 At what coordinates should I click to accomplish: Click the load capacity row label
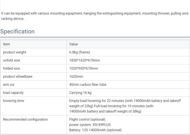(13, 93)
